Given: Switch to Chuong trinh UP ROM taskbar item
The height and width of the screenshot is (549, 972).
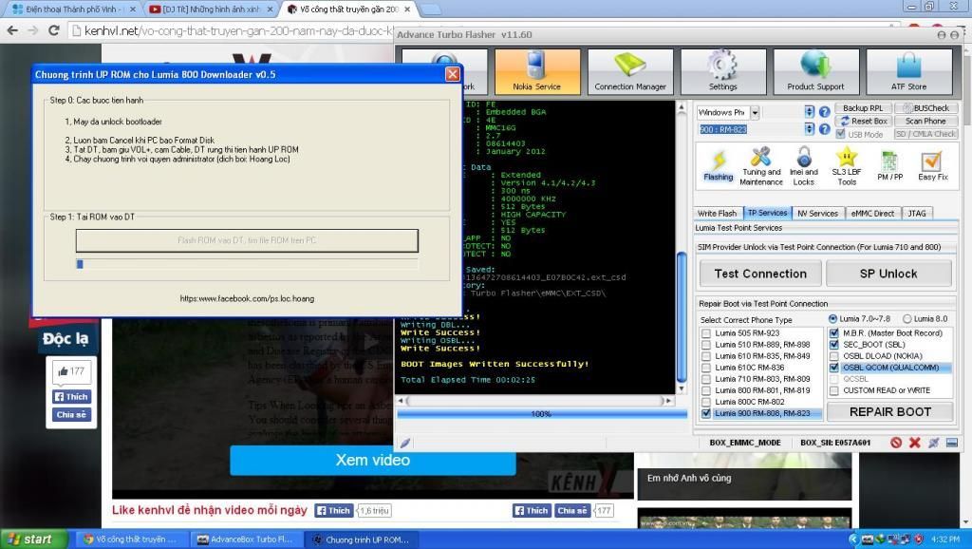Looking at the screenshot, I should pos(361,540).
